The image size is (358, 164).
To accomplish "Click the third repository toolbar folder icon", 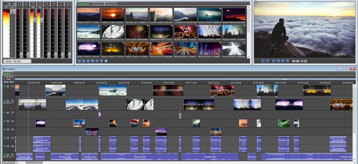I will (x=88, y=61).
